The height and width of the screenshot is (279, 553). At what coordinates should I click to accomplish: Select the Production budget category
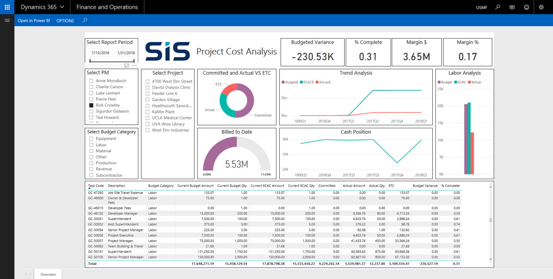point(91,163)
